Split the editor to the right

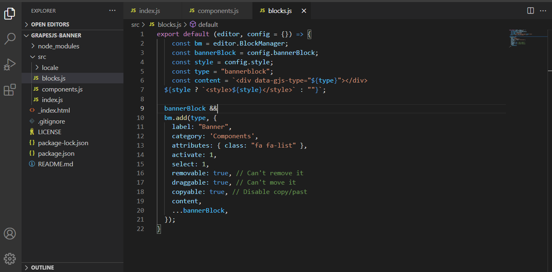pos(530,11)
